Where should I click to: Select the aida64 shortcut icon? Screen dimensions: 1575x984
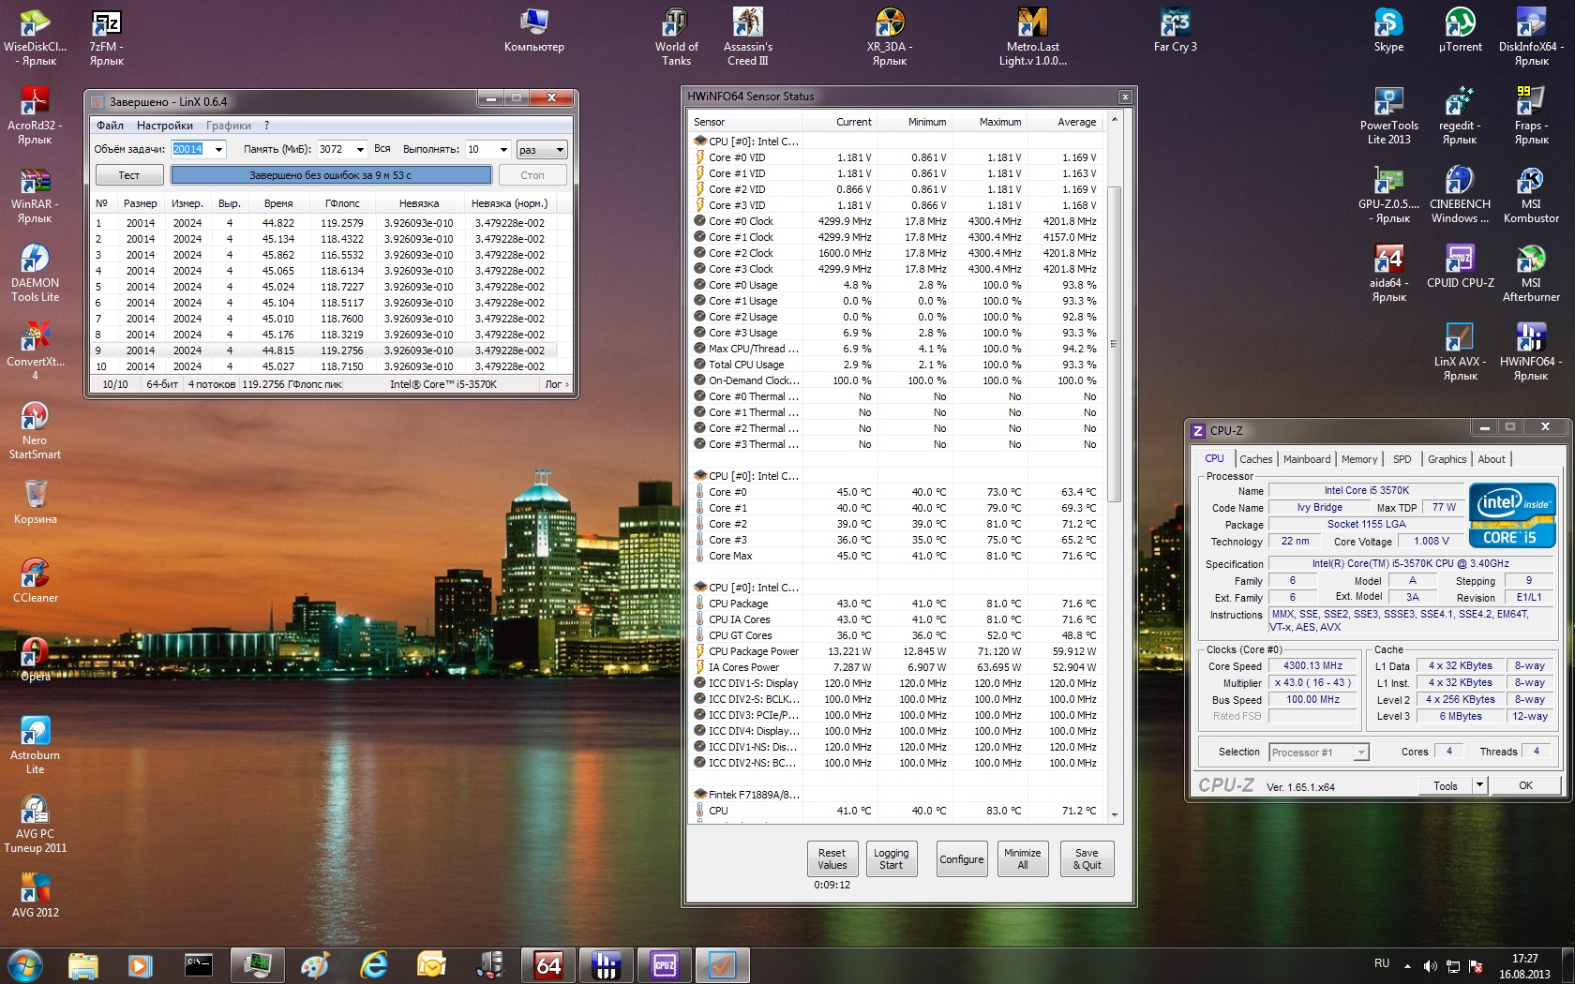(x=1388, y=274)
